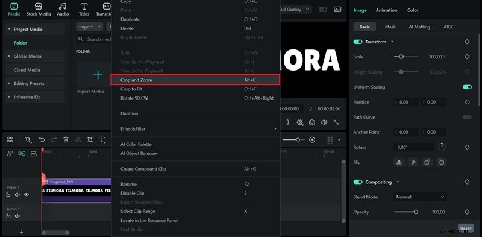This screenshot has height=237, width=482.
Task: Open the Titles tab
Action: 84,10
